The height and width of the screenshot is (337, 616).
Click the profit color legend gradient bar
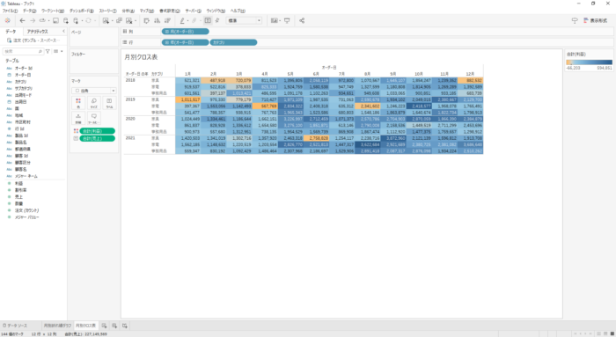(x=589, y=62)
